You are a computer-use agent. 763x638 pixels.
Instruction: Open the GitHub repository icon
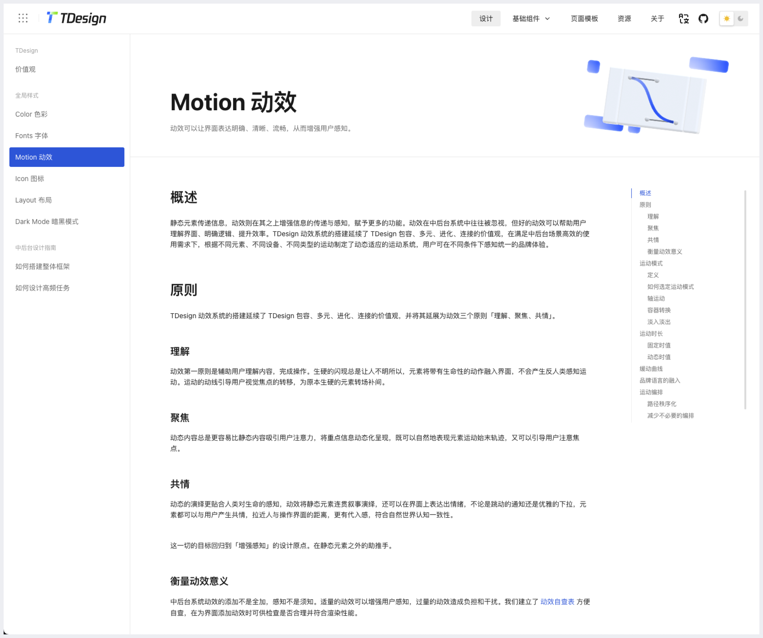[703, 18]
